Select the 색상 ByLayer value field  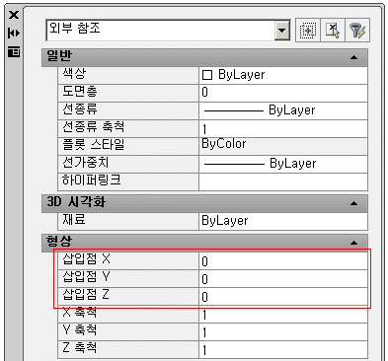pyautogui.click(x=283, y=75)
